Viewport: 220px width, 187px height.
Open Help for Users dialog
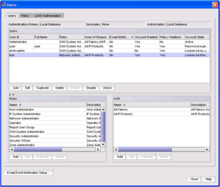tap(208, 179)
